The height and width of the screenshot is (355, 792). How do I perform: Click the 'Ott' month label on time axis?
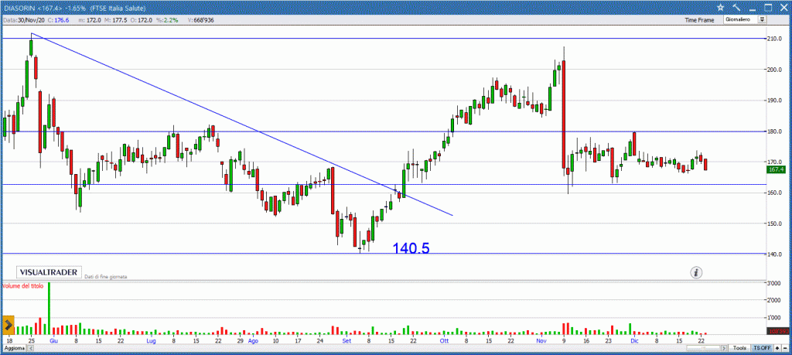(x=445, y=341)
